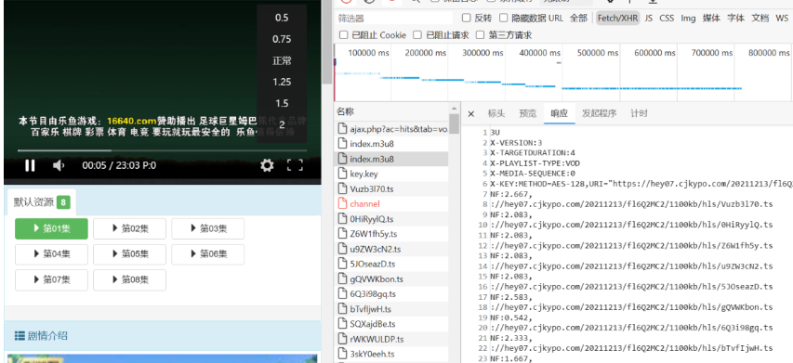Filter requests by CSS
This screenshot has width=793, height=363.
click(x=667, y=19)
